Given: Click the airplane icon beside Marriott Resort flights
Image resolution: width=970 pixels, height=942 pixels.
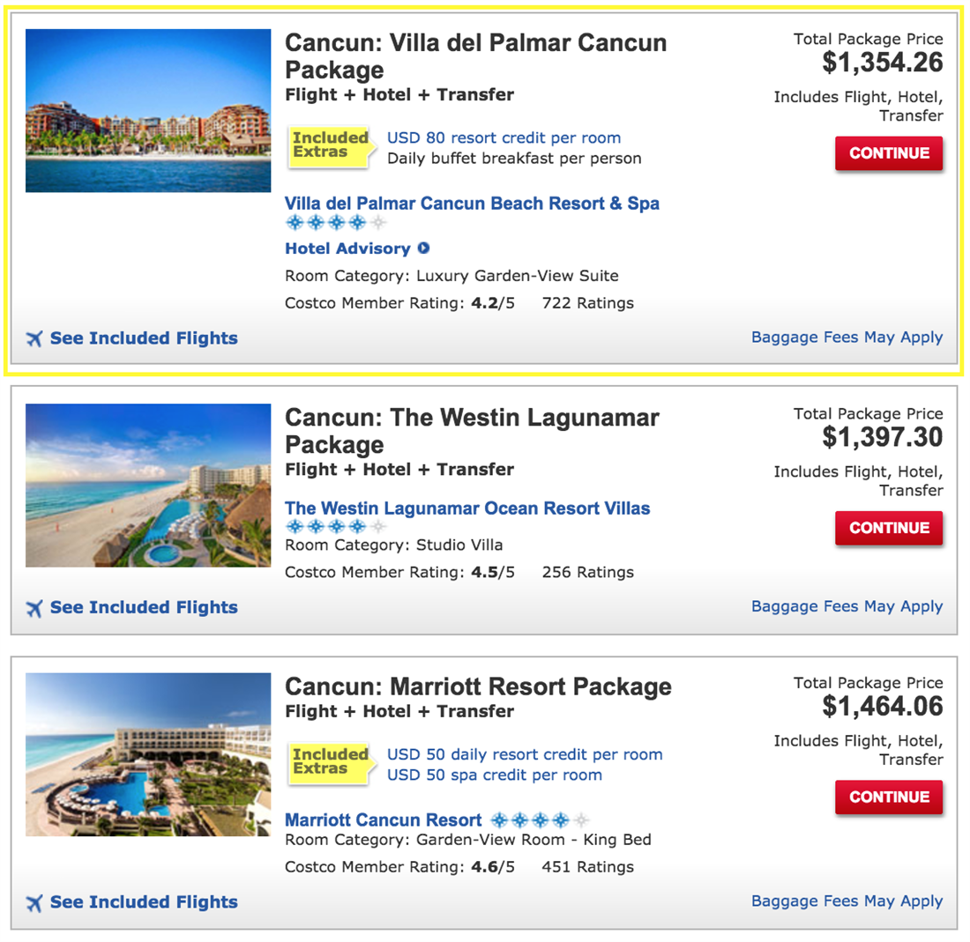Looking at the screenshot, I should [x=35, y=902].
